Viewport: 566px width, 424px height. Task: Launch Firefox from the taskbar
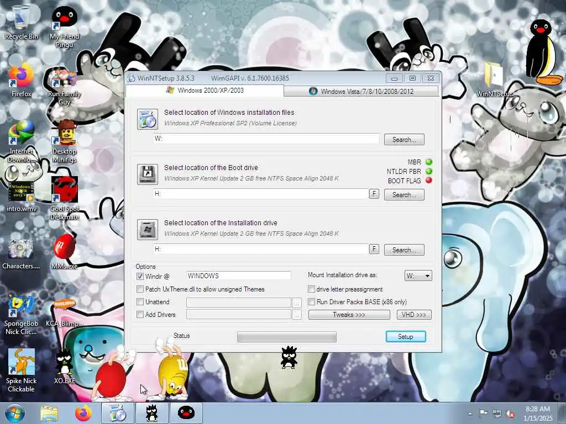83,414
